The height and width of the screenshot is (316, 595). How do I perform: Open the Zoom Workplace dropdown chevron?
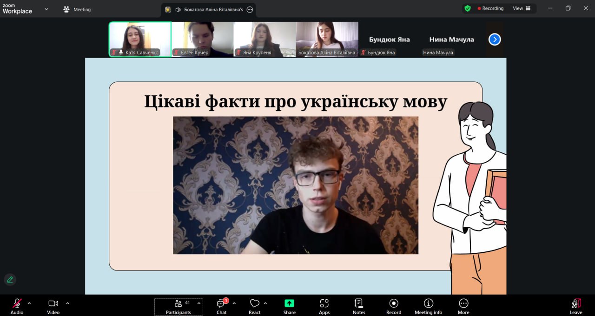pyautogui.click(x=46, y=9)
